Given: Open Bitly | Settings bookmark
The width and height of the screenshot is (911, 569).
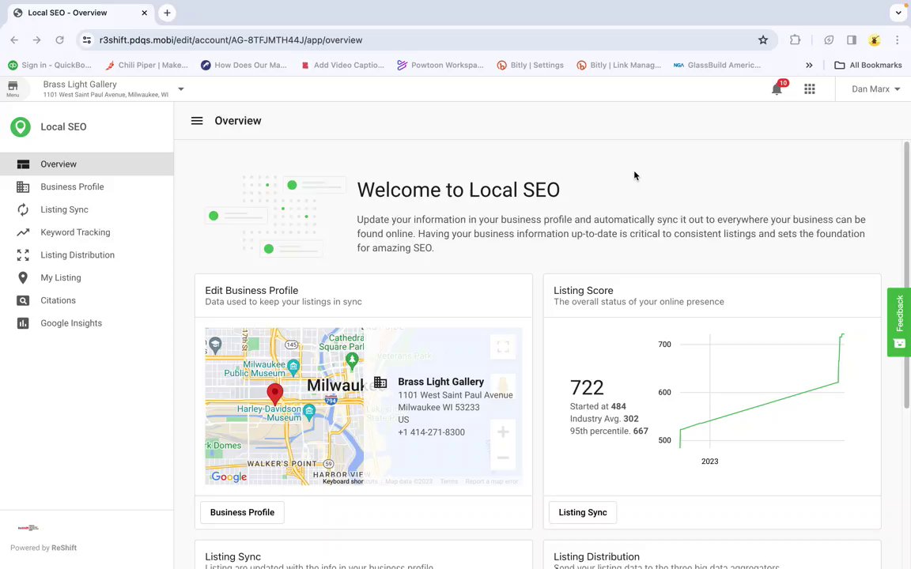Looking at the screenshot, I should (x=531, y=65).
